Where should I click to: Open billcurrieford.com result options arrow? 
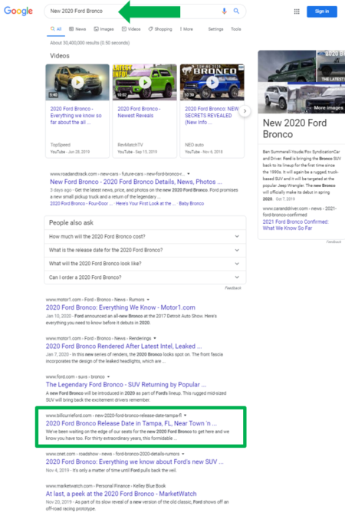[185, 416]
